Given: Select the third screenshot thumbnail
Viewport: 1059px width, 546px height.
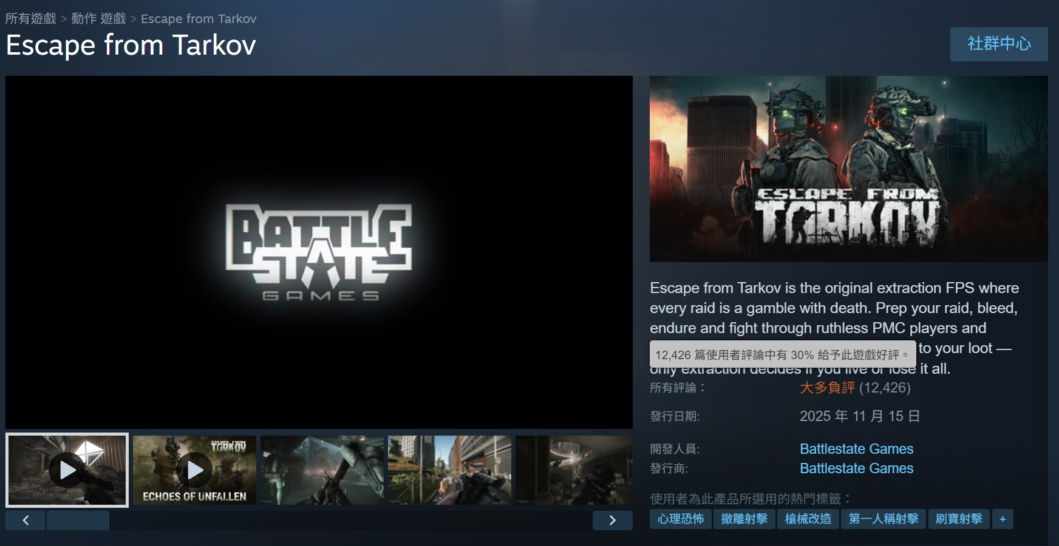Looking at the screenshot, I should tap(322, 470).
